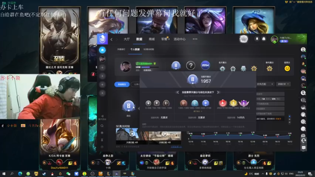Click the blue link below highlight videos
Screen dimensions: 315x177
tap(176, 147)
